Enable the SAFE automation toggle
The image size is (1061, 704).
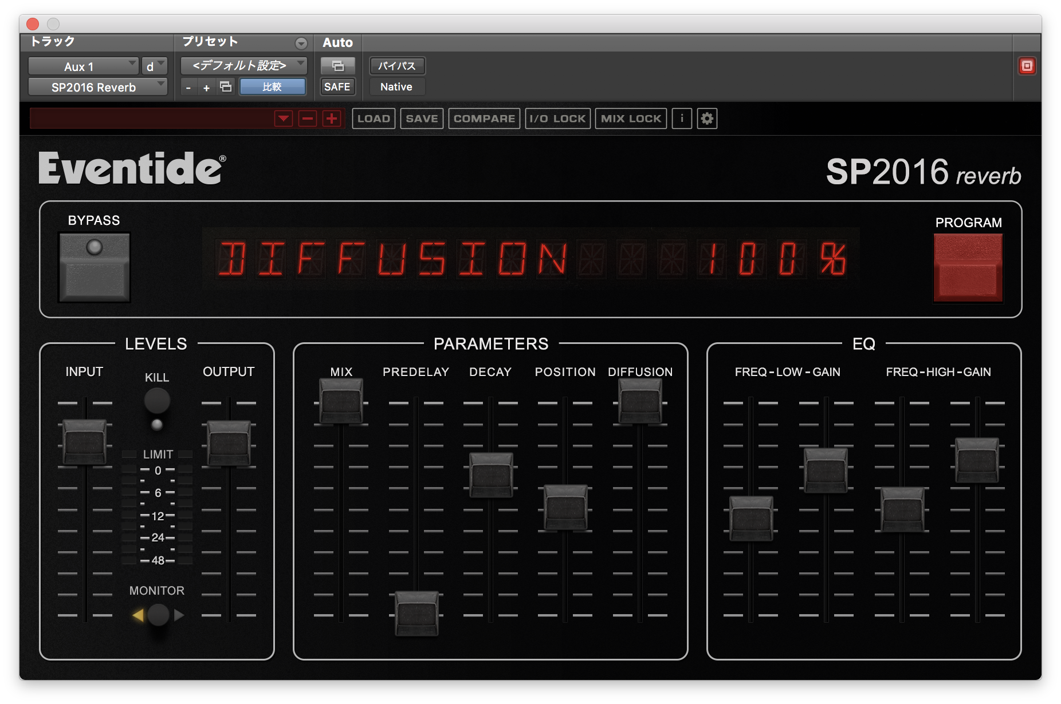tap(337, 86)
